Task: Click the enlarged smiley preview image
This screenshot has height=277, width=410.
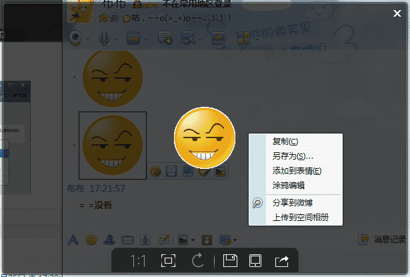Action: point(205,137)
